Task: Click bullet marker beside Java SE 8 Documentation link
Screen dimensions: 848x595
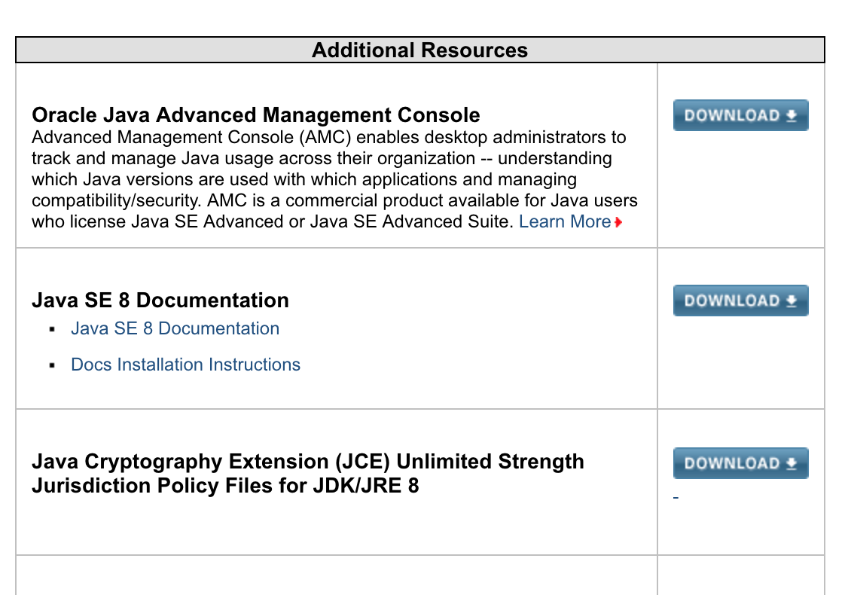Action: click(x=52, y=330)
